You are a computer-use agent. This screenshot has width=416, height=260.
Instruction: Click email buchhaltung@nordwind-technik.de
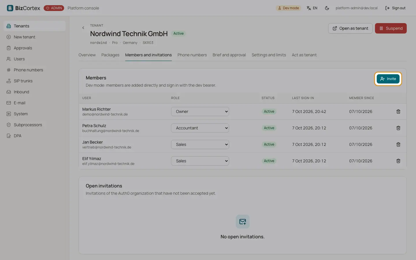point(111,131)
